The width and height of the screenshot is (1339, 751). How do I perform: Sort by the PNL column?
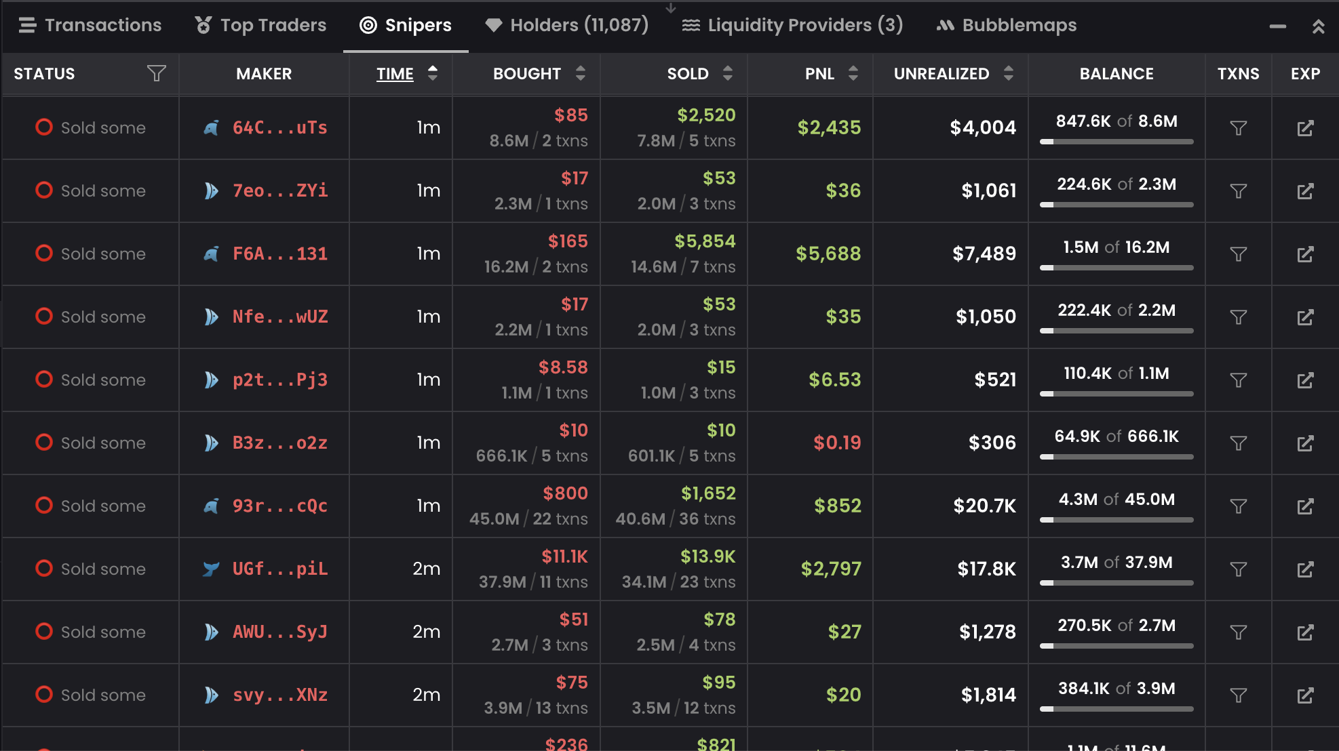(x=832, y=73)
